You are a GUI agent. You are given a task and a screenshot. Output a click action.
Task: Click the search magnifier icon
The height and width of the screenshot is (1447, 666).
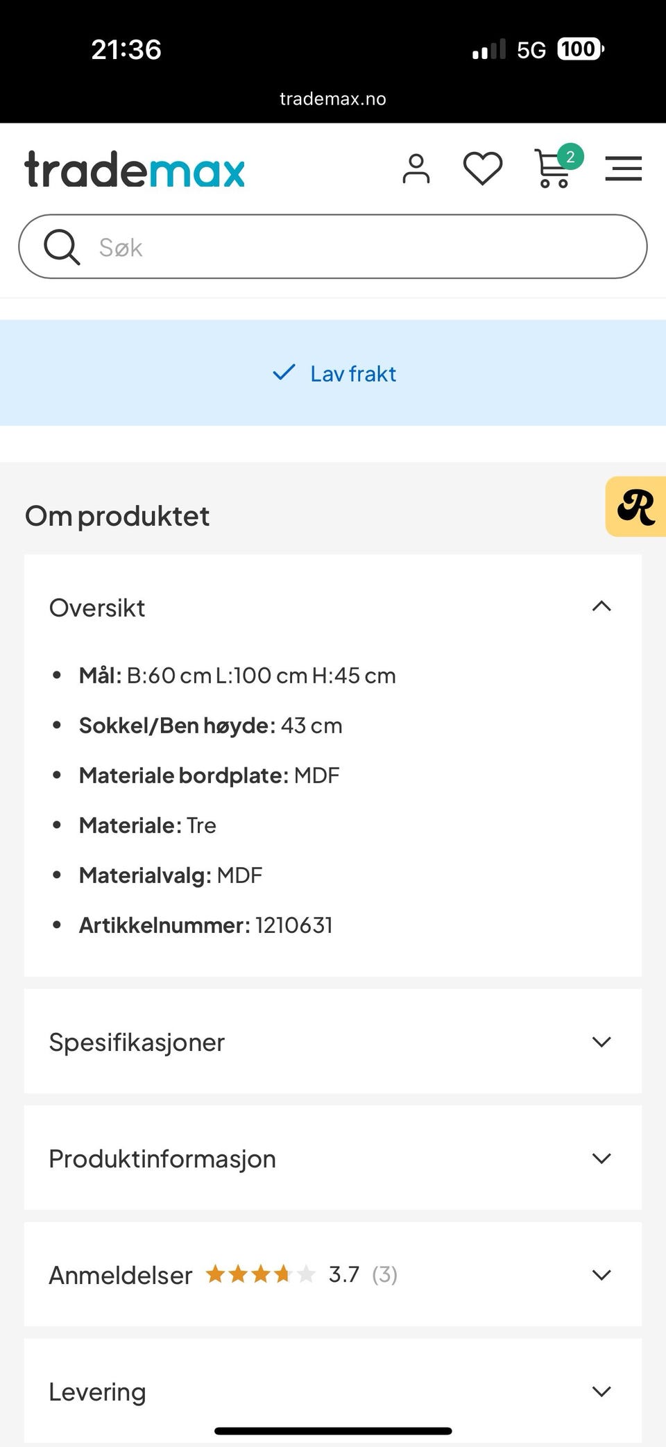pyautogui.click(x=62, y=247)
